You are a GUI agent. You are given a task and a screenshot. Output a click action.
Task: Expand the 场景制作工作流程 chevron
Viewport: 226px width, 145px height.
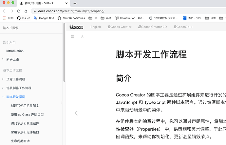coord(3,88)
